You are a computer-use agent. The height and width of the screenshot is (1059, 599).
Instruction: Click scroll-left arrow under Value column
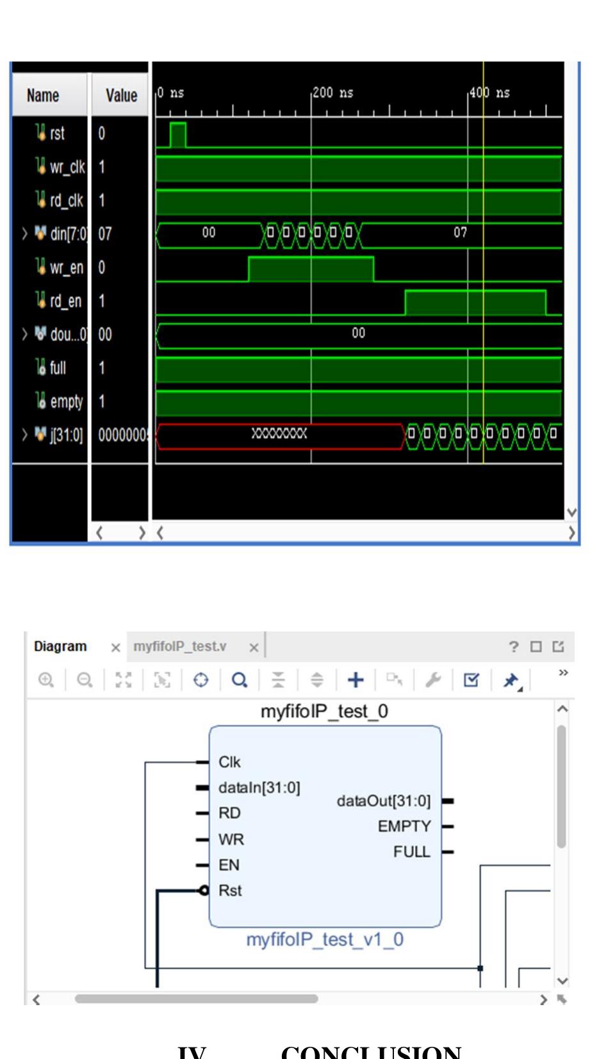[99, 533]
